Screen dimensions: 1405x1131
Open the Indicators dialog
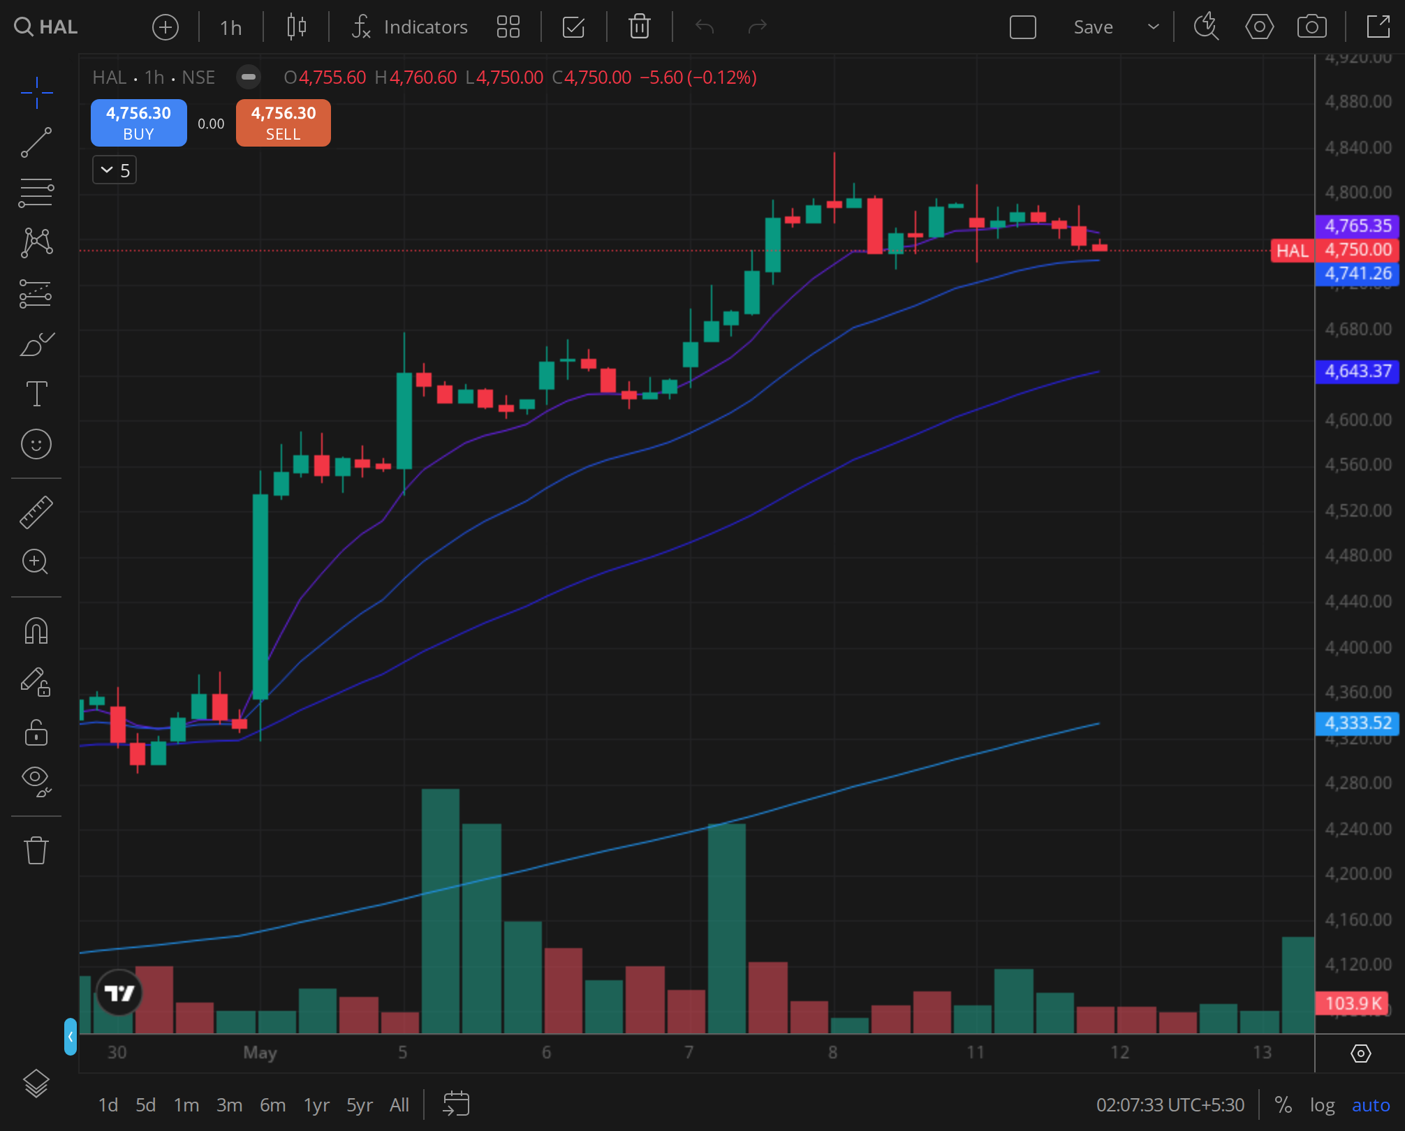[410, 27]
